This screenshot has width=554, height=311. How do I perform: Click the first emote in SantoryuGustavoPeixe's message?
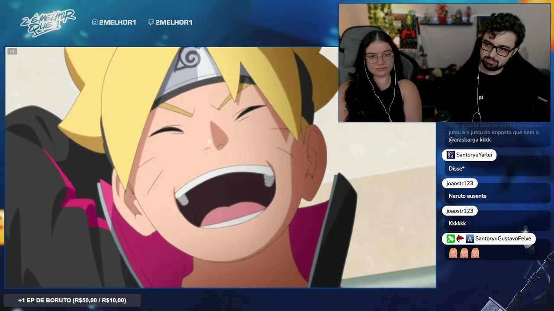coord(453,253)
